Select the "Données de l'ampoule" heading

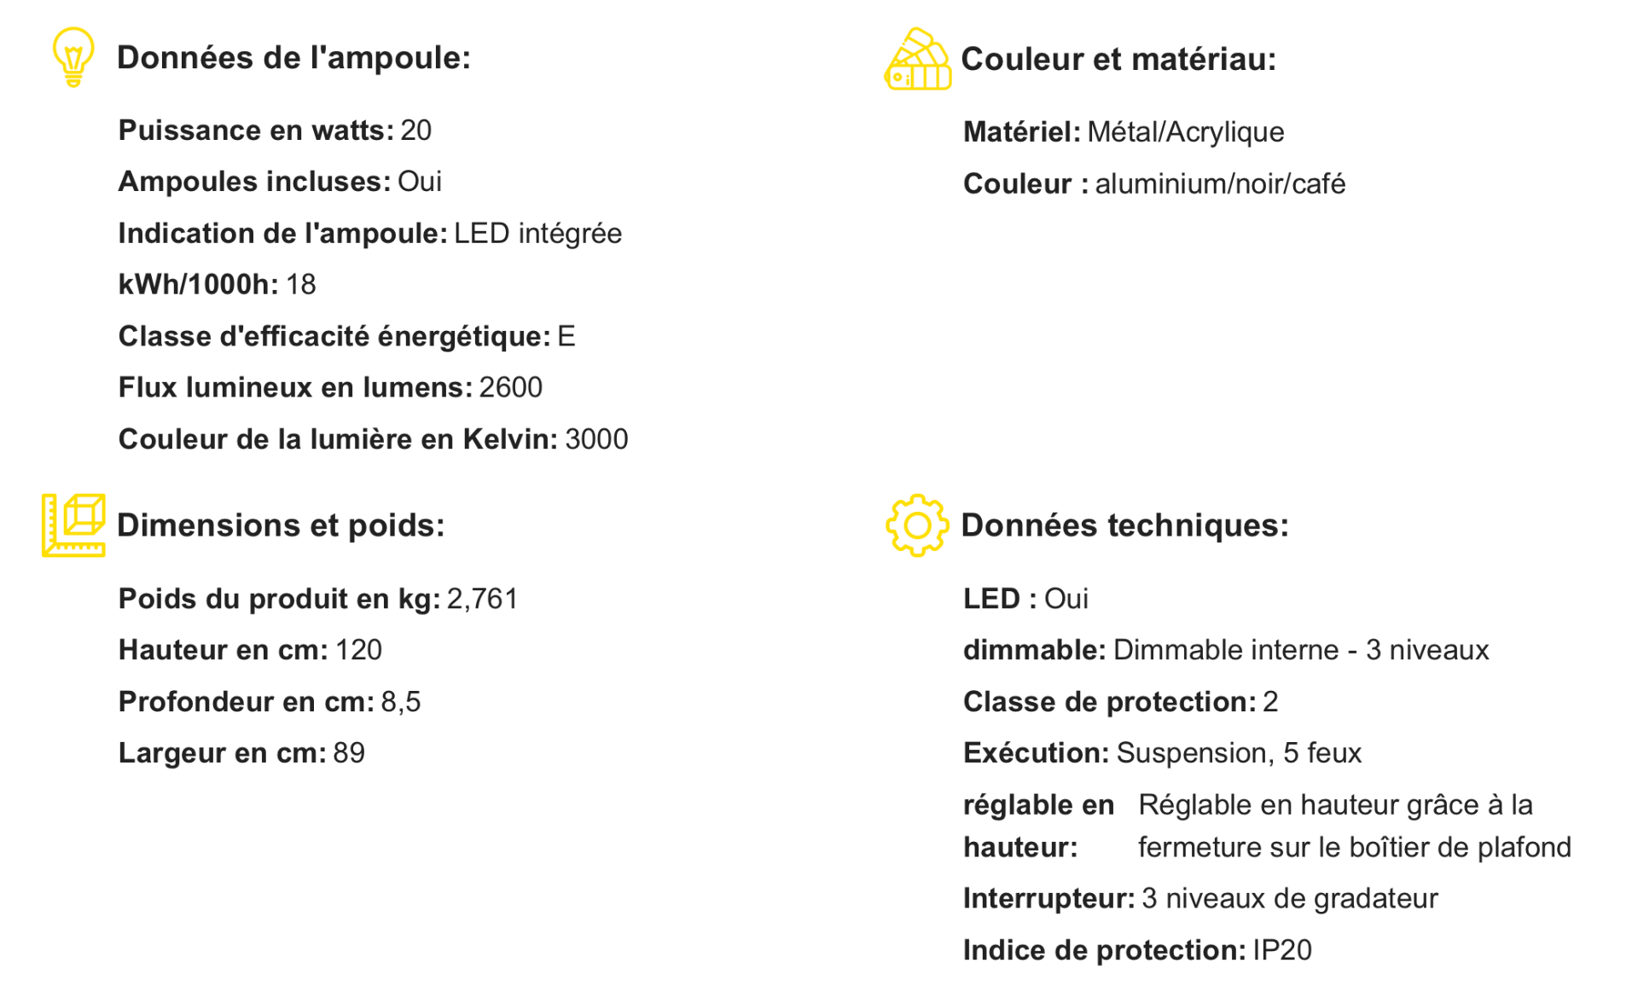point(293,58)
